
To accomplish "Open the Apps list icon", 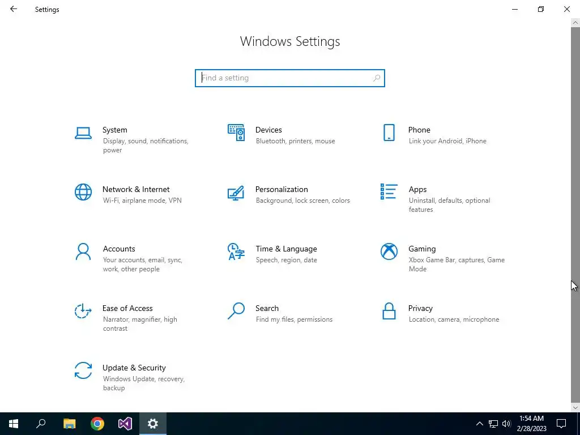I will pos(389,191).
